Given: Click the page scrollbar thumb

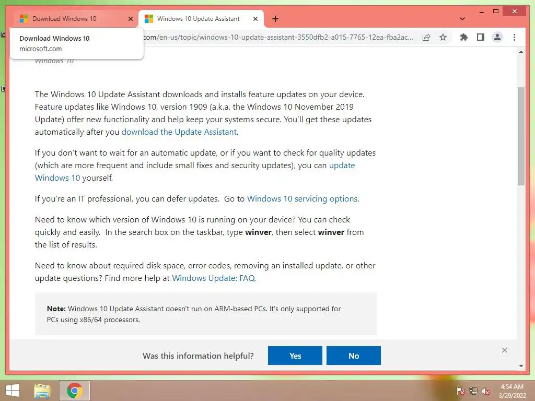Looking at the screenshot, I should 521,136.
